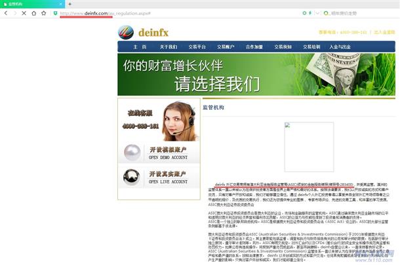Go back using the browser back arrow
Viewport: 400px width, 265px height.
tap(6, 13)
